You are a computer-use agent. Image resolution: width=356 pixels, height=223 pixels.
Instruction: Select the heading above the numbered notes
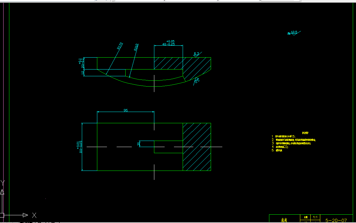305,133
